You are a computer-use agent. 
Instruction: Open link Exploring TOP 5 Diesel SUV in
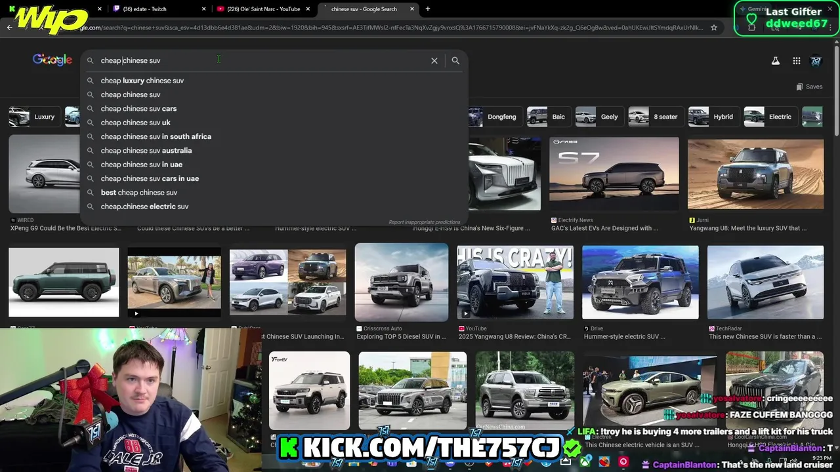click(401, 337)
